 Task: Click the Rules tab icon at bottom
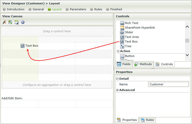[143, 120]
